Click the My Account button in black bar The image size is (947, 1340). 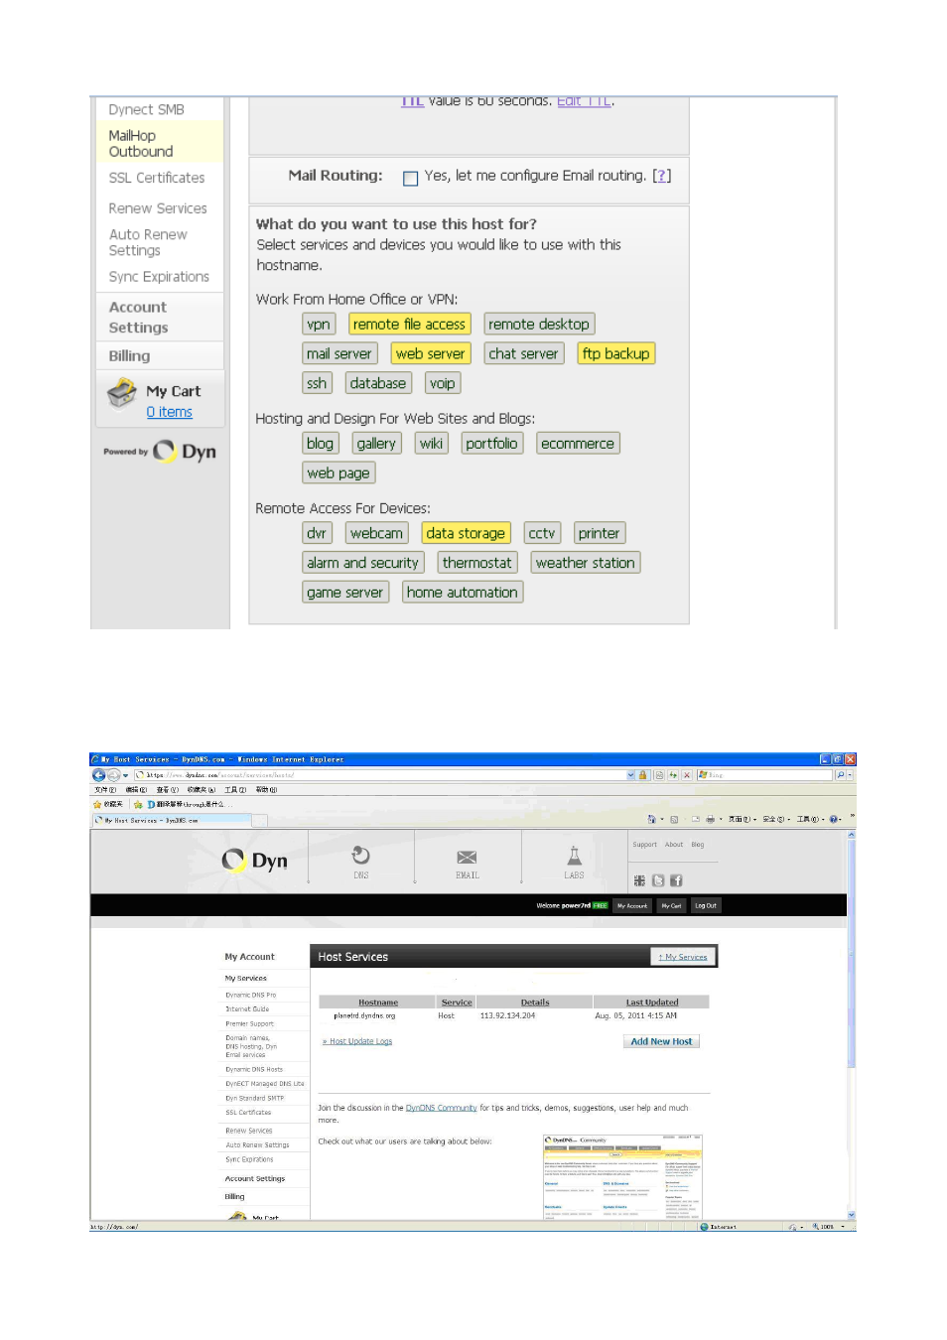[x=631, y=905]
